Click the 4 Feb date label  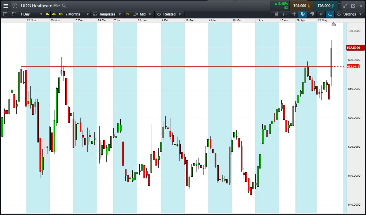click(165, 20)
